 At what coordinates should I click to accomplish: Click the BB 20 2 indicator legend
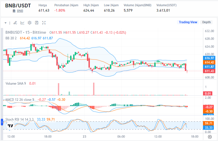pos(11,38)
